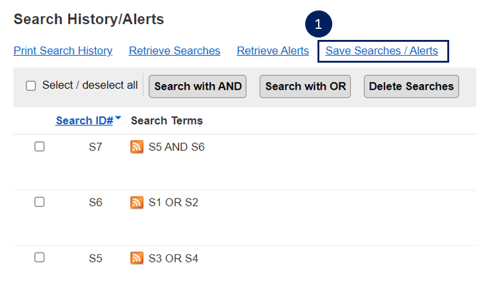Click the S3 OR S4 search terms entry
Image resolution: width=491 pixels, height=282 pixels.
point(174,259)
